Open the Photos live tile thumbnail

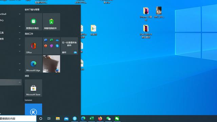click(x=51, y=64)
